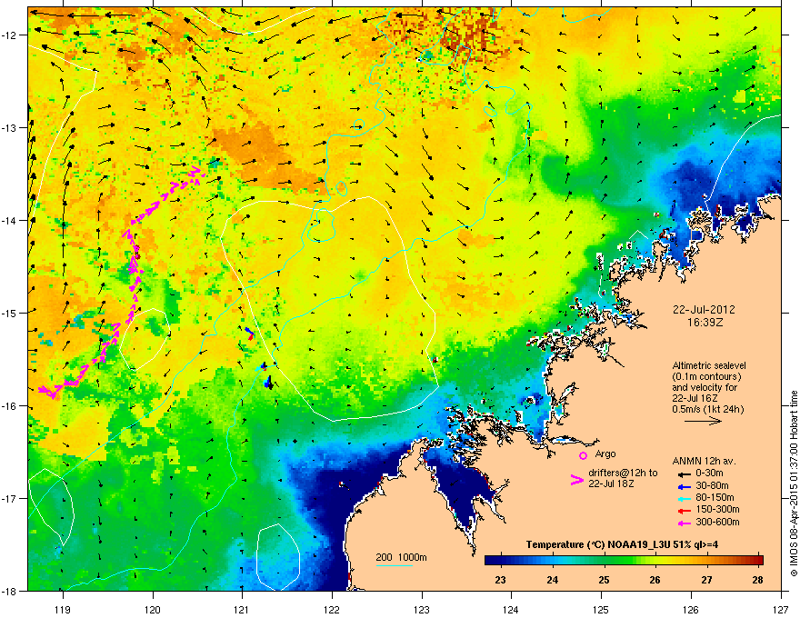The image size is (800, 618).
Task: Click the colorbar tick label '23'
Action: [501, 580]
